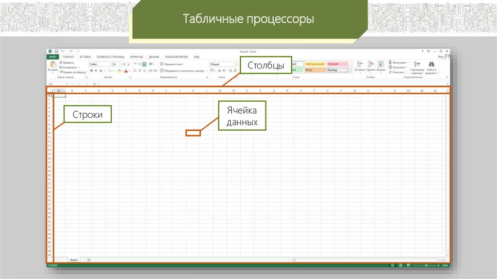The image size is (497, 279).
Task: Toggle underline formatting
Action: 101,71
